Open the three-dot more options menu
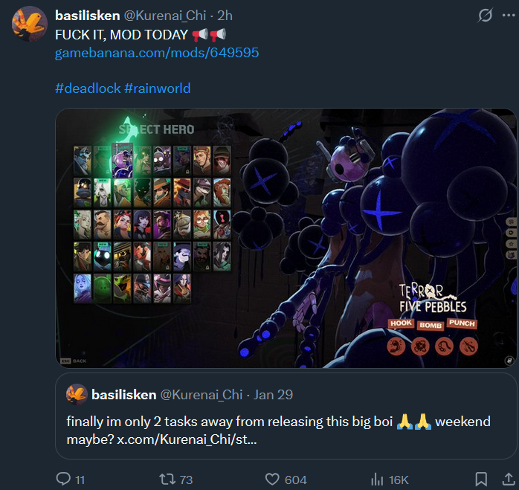This screenshot has height=490, width=519. pyautogui.click(x=509, y=15)
